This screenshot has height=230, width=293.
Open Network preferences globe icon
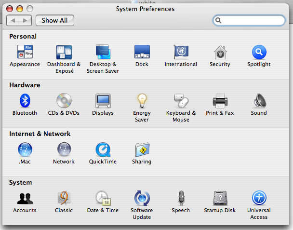(64, 149)
